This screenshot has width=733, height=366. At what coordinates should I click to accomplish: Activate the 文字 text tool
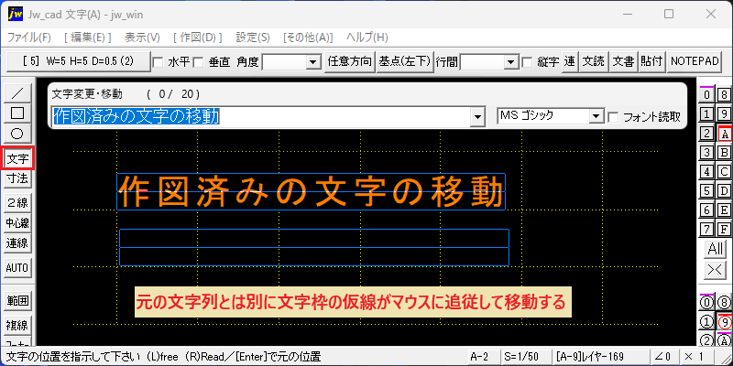(x=17, y=158)
